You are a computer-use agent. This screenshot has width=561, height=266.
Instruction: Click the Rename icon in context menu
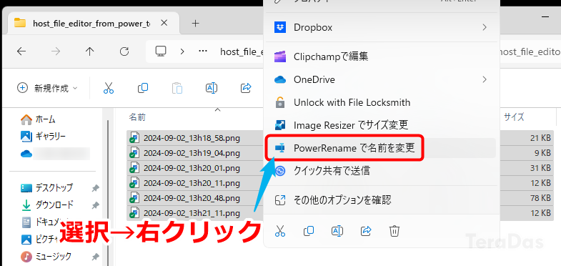(337, 231)
